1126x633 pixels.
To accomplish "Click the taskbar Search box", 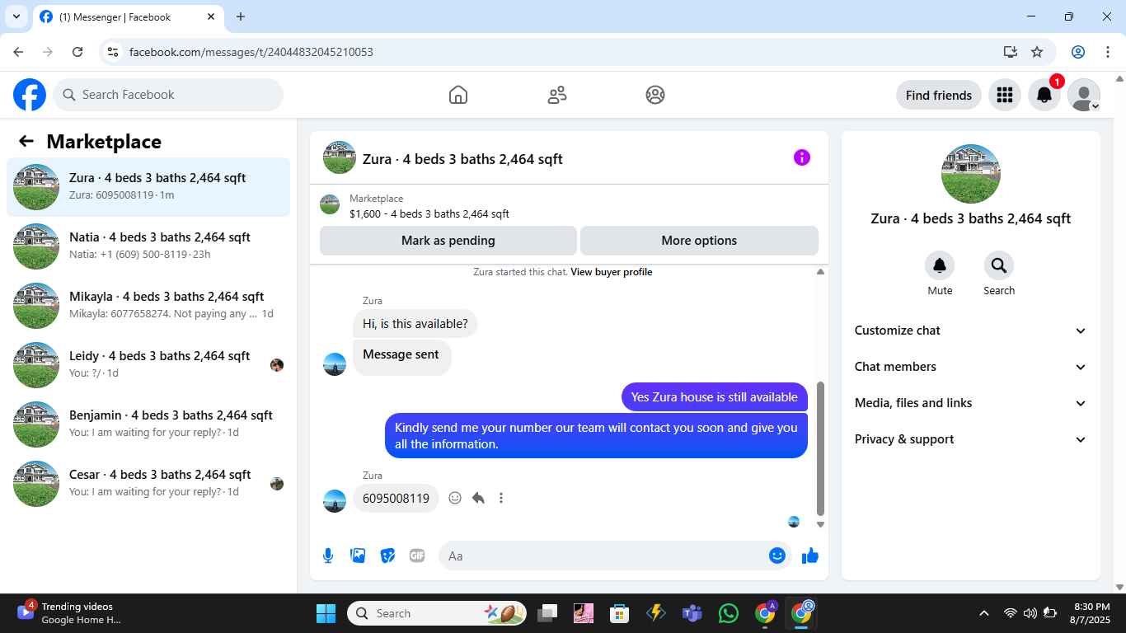I will point(436,613).
